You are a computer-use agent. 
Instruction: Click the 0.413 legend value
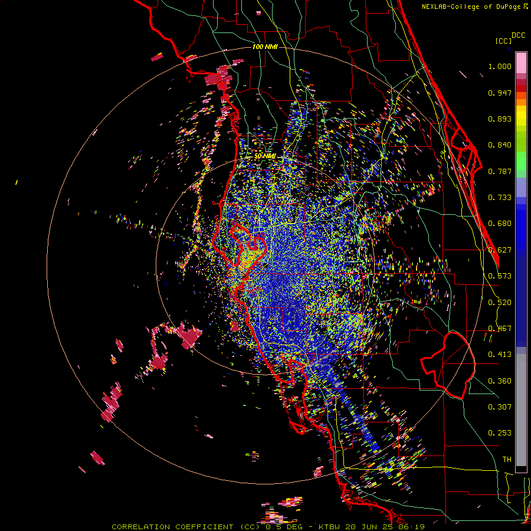[500, 355]
